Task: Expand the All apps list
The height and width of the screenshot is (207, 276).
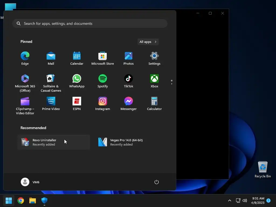Action: pyautogui.click(x=148, y=42)
